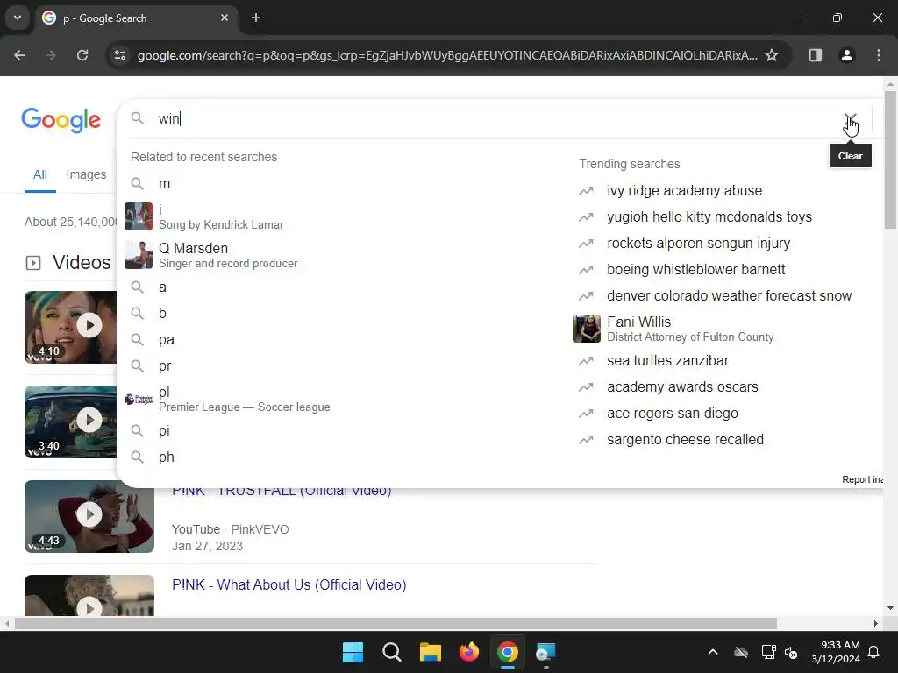Play the 4:10 video thumbnail
The image size is (898, 673).
[70, 327]
